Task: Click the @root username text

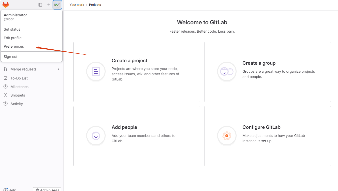Action: point(9,19)
